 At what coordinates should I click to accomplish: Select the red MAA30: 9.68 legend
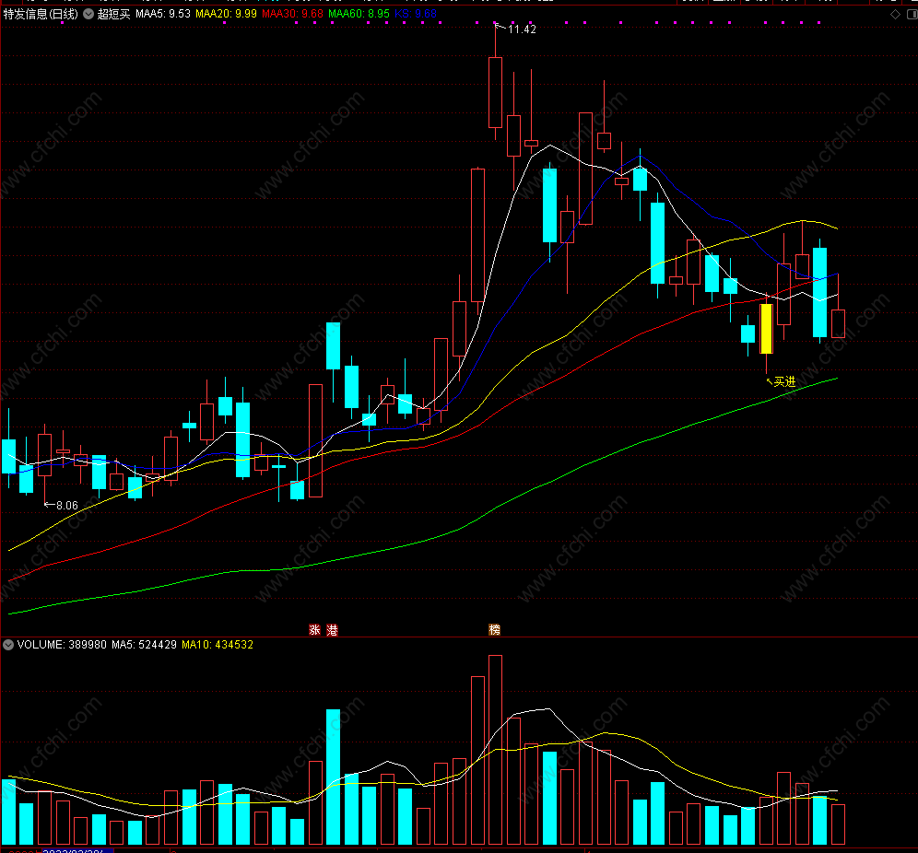coord(293,14)
